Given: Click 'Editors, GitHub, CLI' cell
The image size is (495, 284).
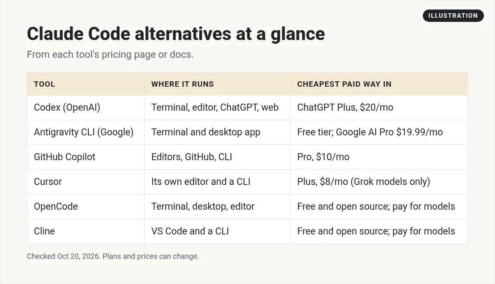Looking at the screenshot, I should [217, 157].
